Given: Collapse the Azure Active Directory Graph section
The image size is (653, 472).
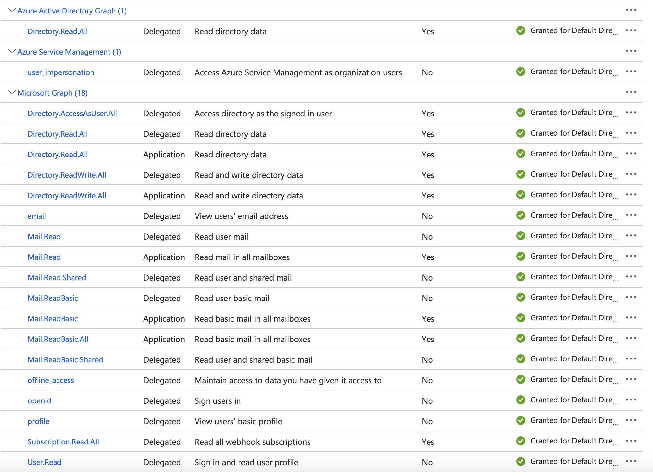Looking at the screenshot, I should click(x=12, y=10).
